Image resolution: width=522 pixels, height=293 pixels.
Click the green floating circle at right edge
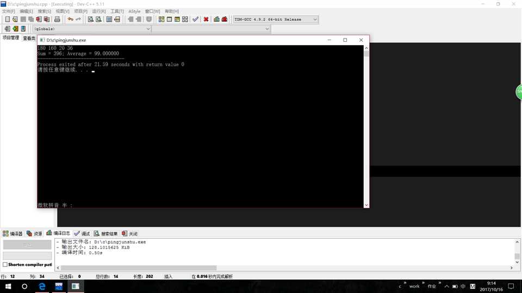click(519, 92)
